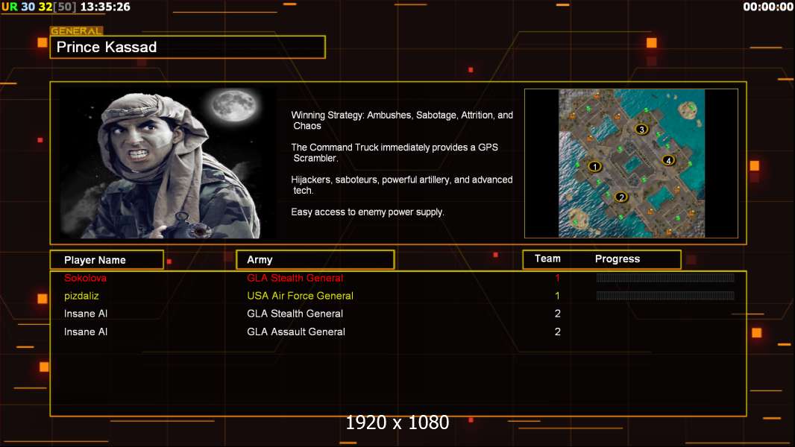Click start position marker 2 on minimap

coord(621,197)
